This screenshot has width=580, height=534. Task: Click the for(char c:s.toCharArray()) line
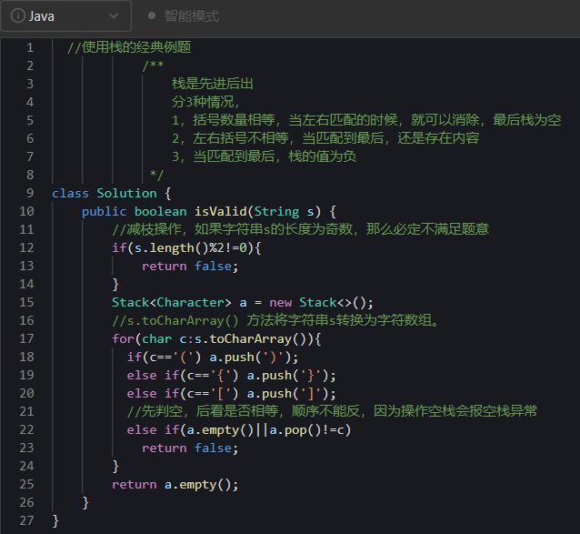point(216,338)
